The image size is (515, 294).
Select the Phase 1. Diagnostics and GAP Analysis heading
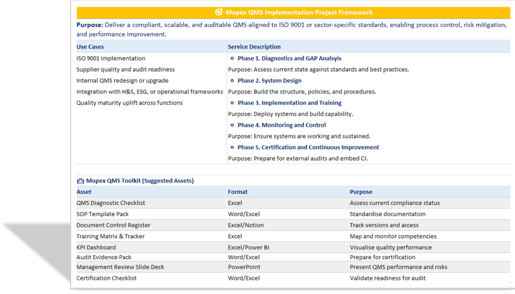pos(289,58)
